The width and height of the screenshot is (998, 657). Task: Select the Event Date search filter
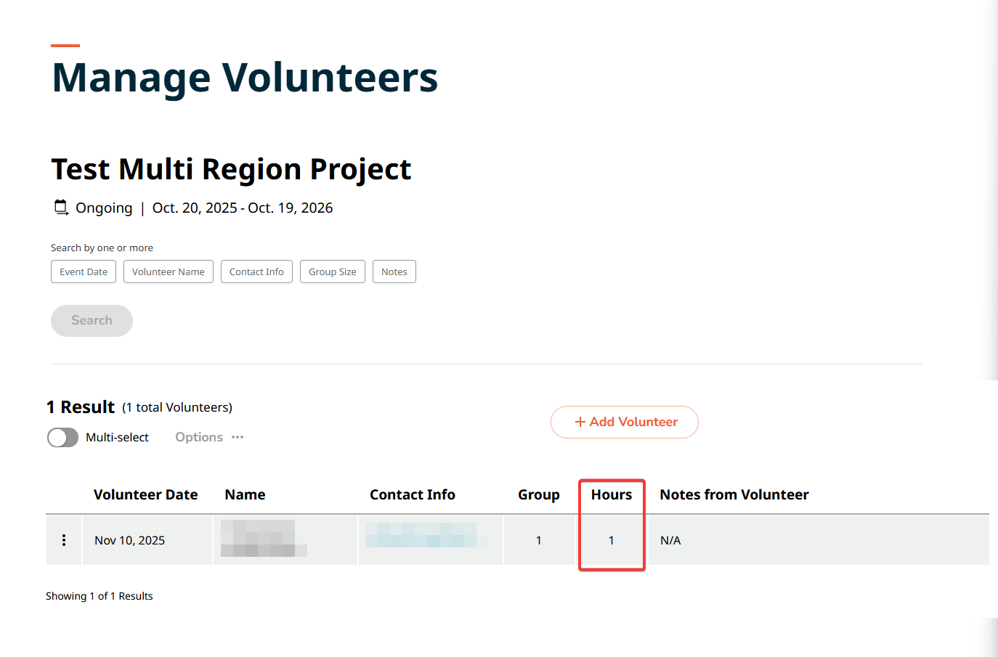(x=84, y=272)
